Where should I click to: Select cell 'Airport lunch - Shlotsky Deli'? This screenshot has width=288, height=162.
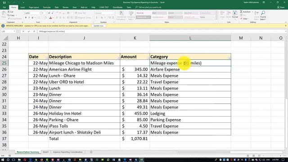[84, 132]
